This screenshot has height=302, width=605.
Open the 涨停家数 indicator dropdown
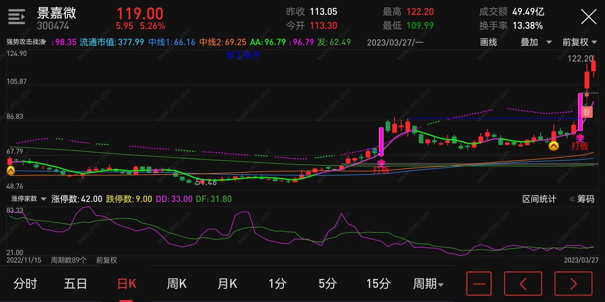[28, 199]
